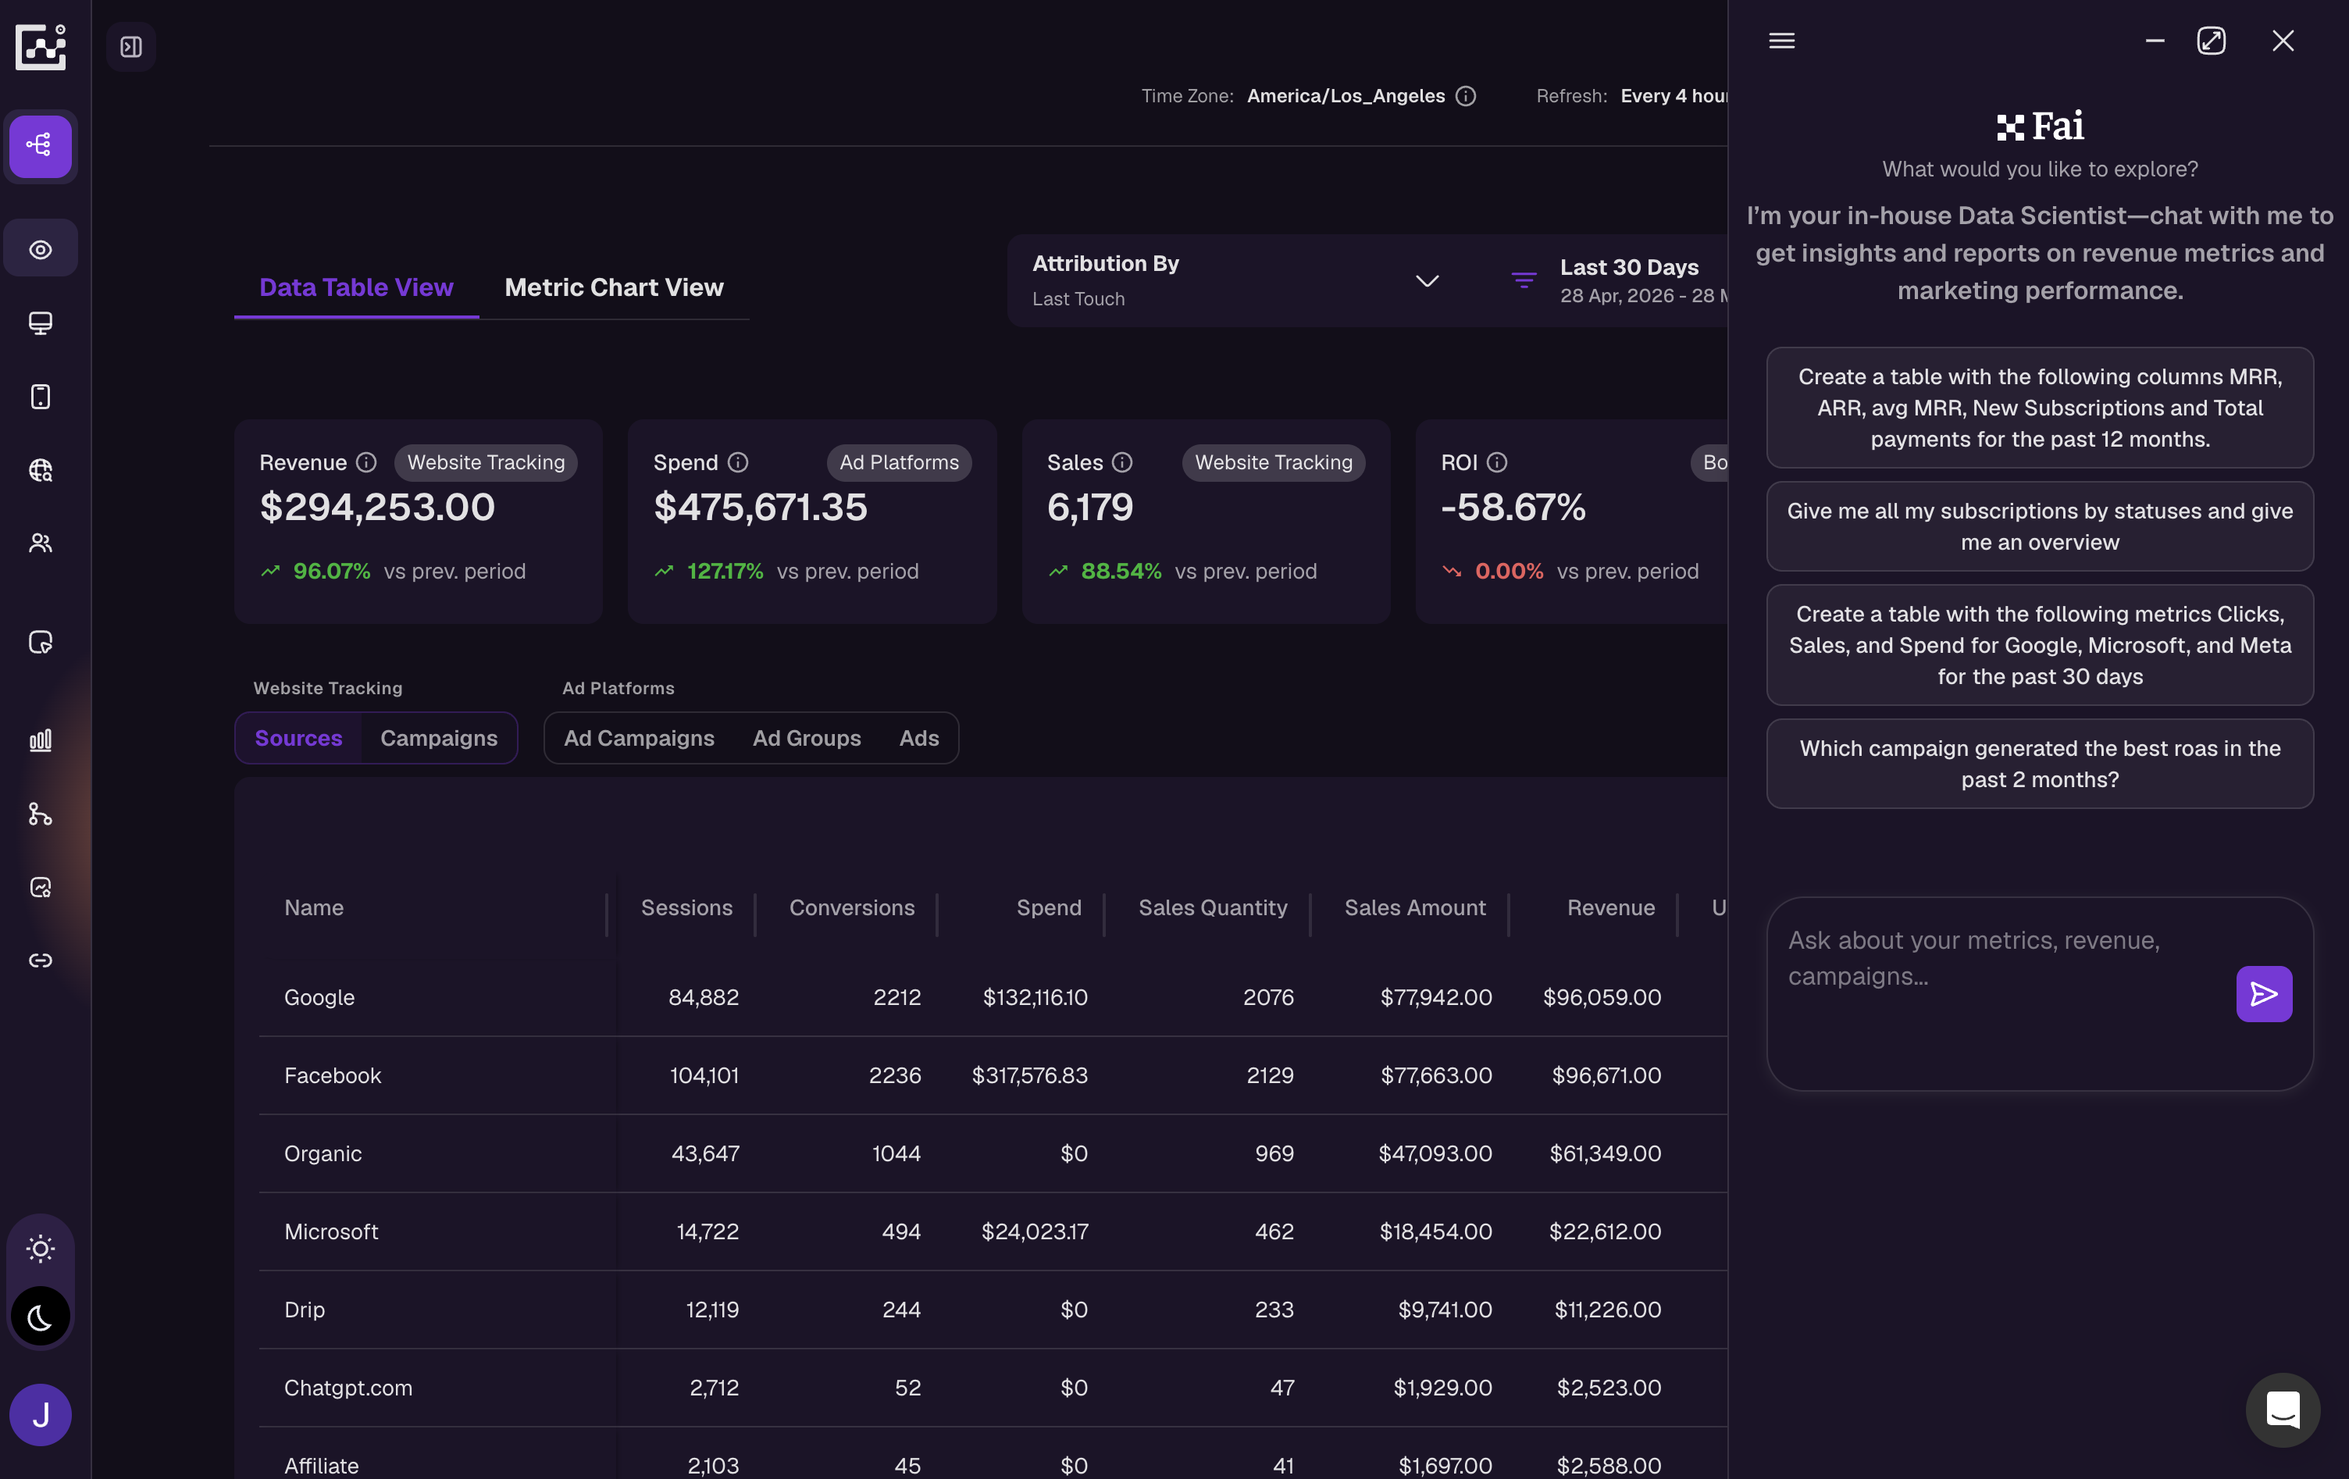Viewport: 2349px width, 1479px height.
Task: Select the Ad Campaigns tab
Action: coord(639,738)
